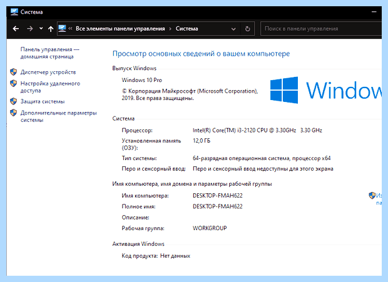The image size is (388, 282).
Task: Click '64-разрядная операционная система, процессор x64'
Action: coord(262,158)
